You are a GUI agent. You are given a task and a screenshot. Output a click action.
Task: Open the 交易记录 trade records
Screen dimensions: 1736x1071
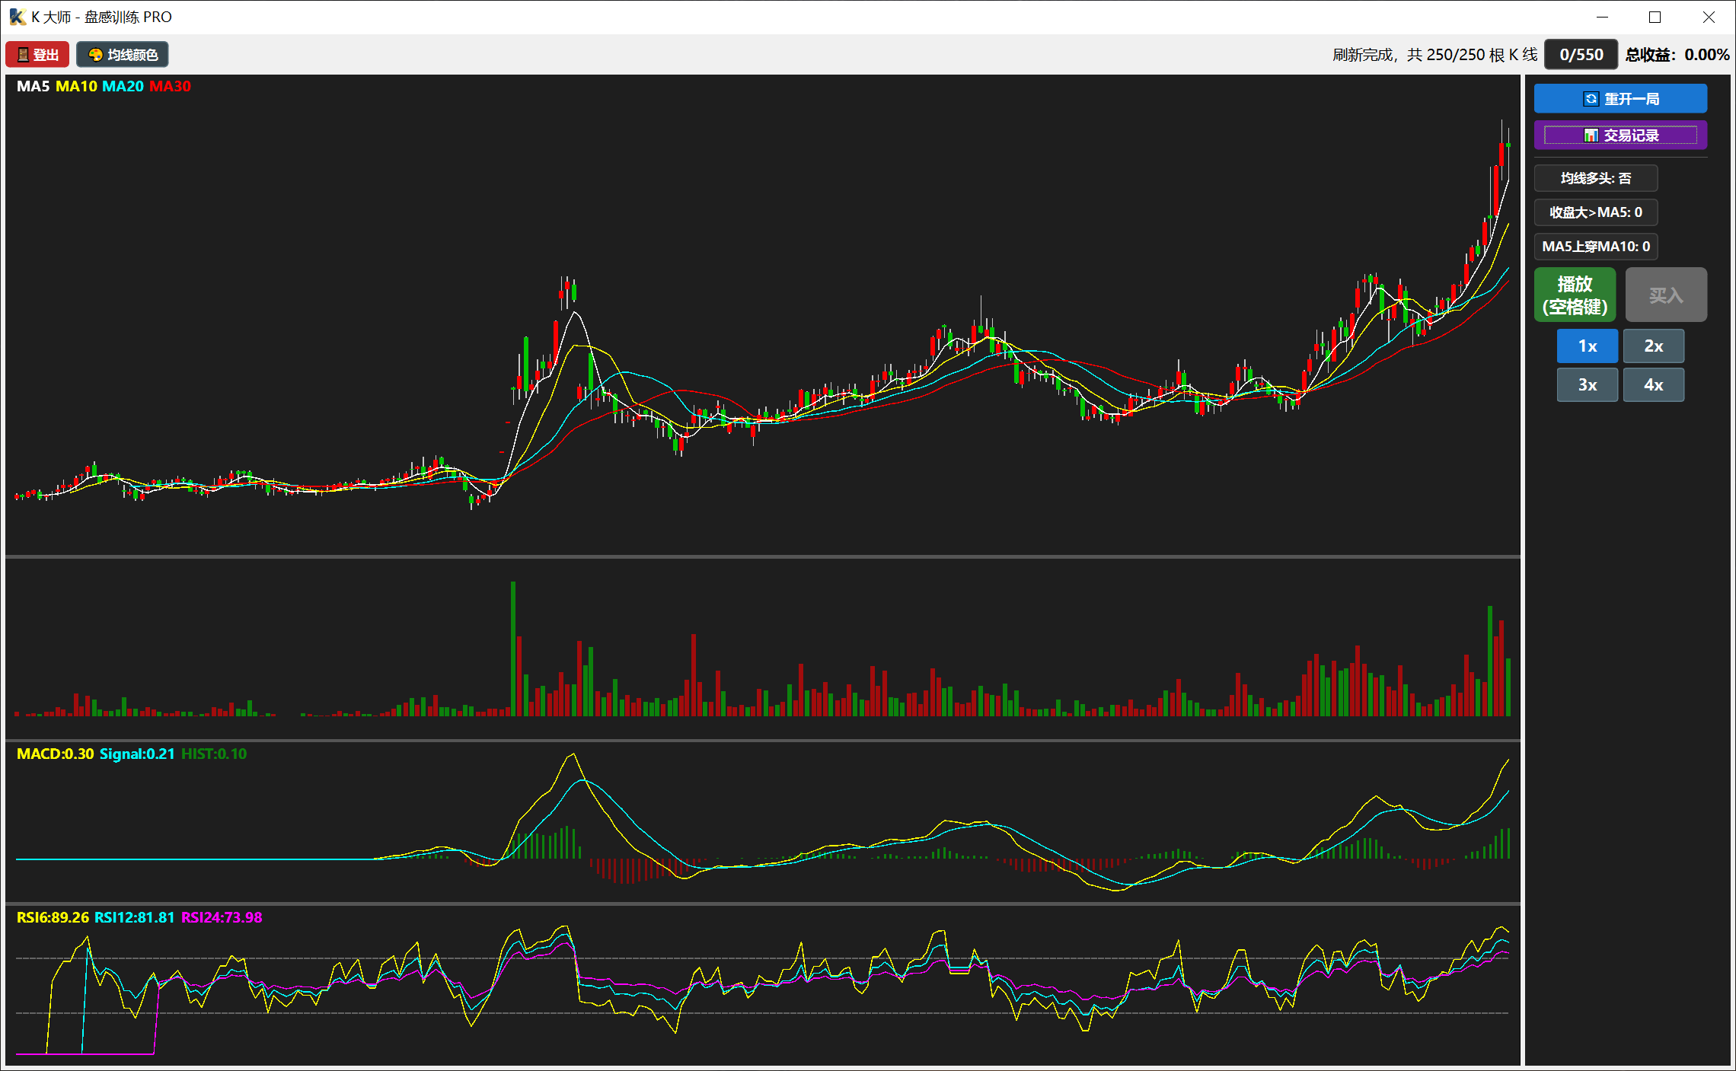(x=1620, y=135)
